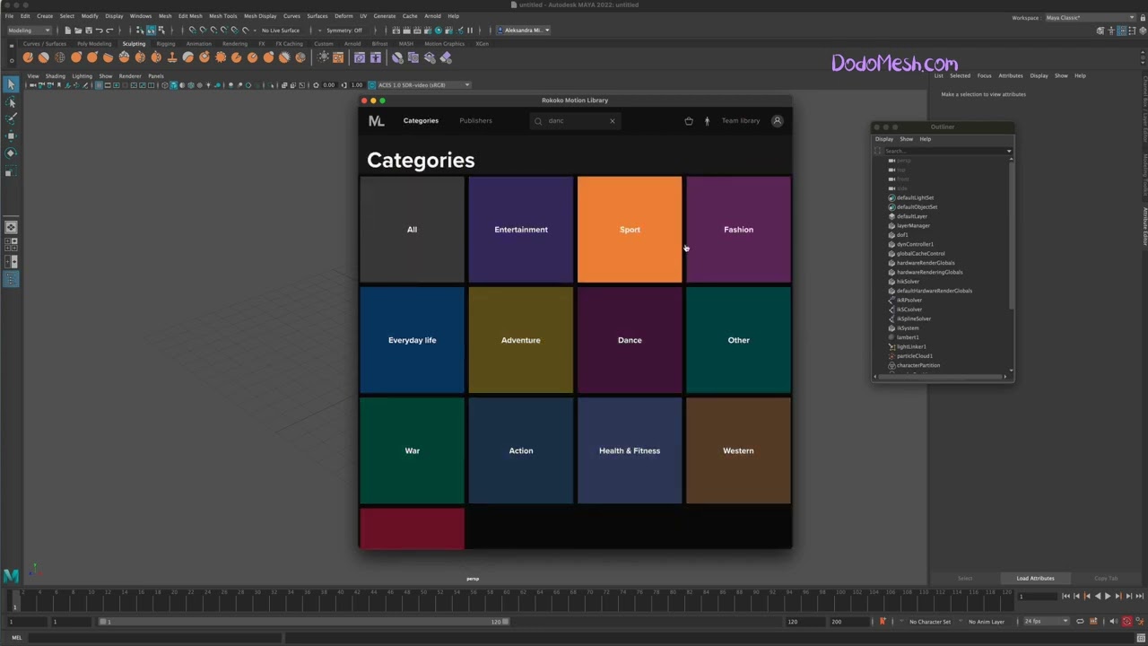Image resolution: width=1148 pixels, height=646 pixels.
Task: Open the No Anim Layer dropdown
Action: point(986,621)
